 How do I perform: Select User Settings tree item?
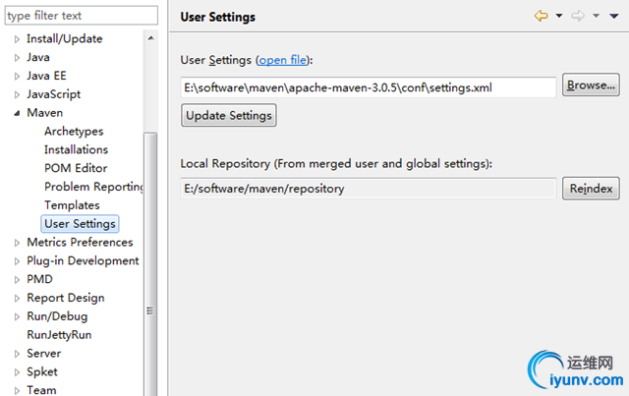tap(80, 223)
